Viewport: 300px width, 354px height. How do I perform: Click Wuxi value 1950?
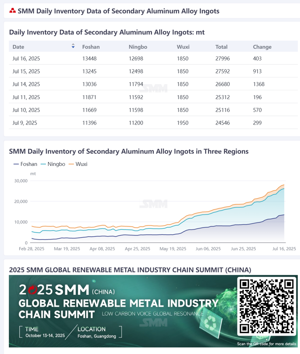[x=183, y=123]
